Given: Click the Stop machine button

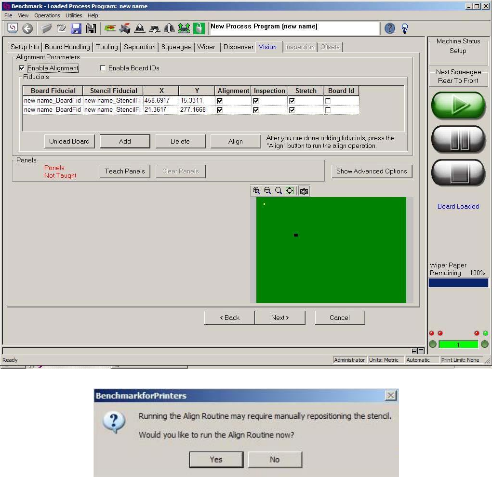Looking at the screenshot, I should [x=458, y=172].
